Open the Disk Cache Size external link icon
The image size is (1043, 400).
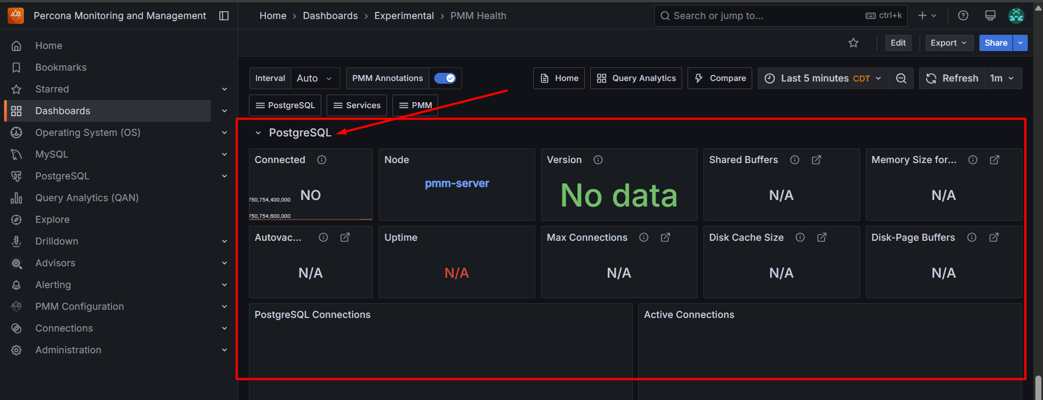tap(822, 237)
